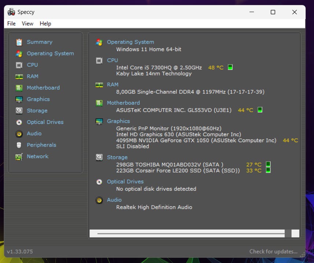Image resolution: width=314 pixels, height=263 pixels.
Task: Open the Help menu
Action: click(45, 23)
